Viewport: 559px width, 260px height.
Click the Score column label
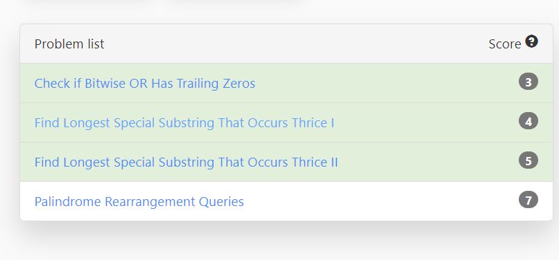pos(505,44)
